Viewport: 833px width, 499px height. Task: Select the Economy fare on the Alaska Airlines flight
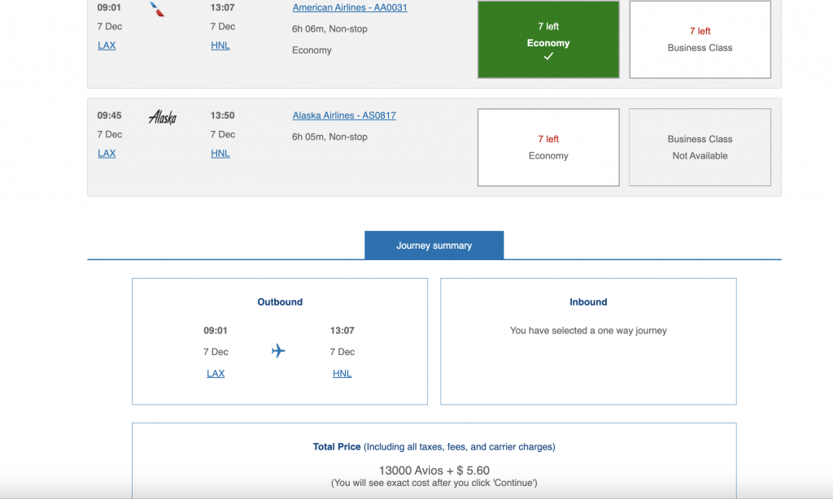coord(548,147)
